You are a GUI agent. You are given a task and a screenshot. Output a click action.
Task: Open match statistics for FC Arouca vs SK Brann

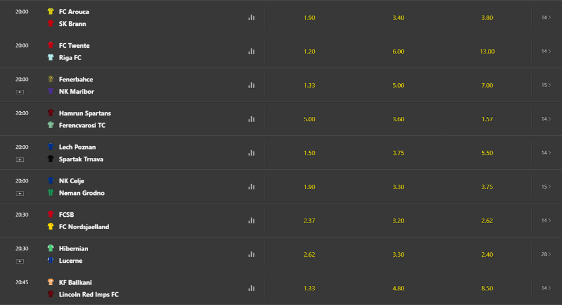[251, 17]
